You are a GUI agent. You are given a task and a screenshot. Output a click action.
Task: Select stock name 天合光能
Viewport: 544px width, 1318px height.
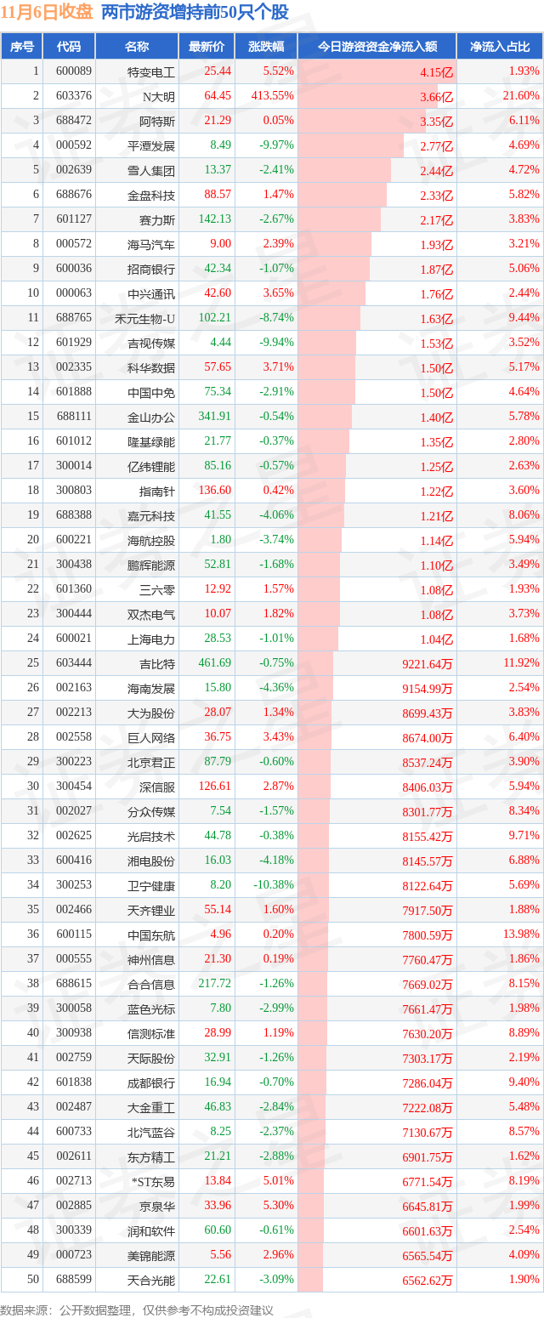click(151, 1281)
